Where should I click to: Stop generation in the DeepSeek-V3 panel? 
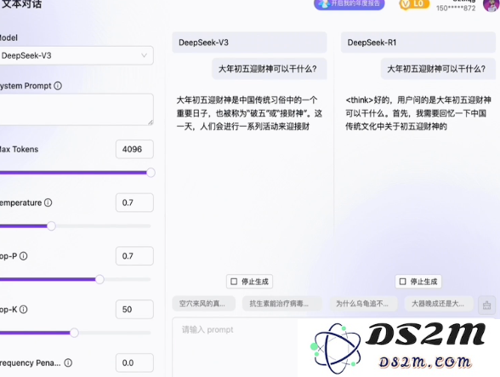(249, 282)
